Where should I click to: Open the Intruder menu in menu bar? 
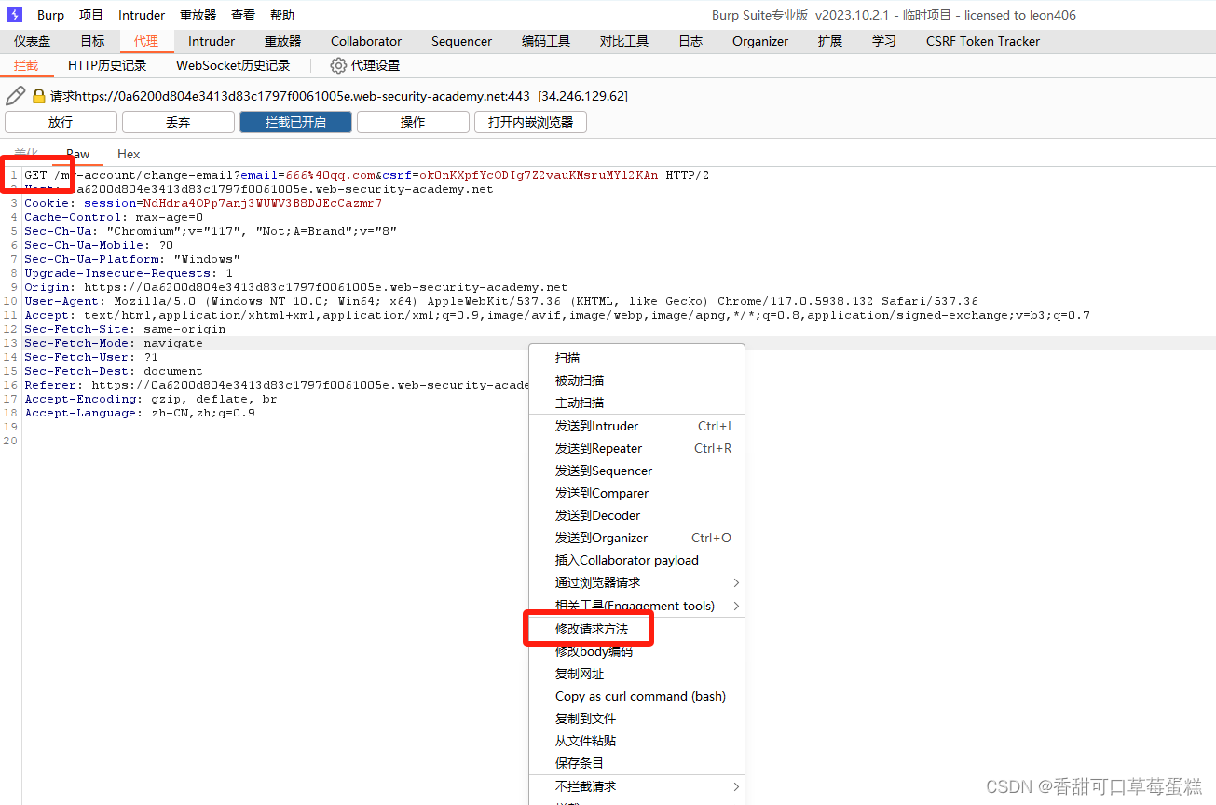pyautogui.click(x=142, y=15)
